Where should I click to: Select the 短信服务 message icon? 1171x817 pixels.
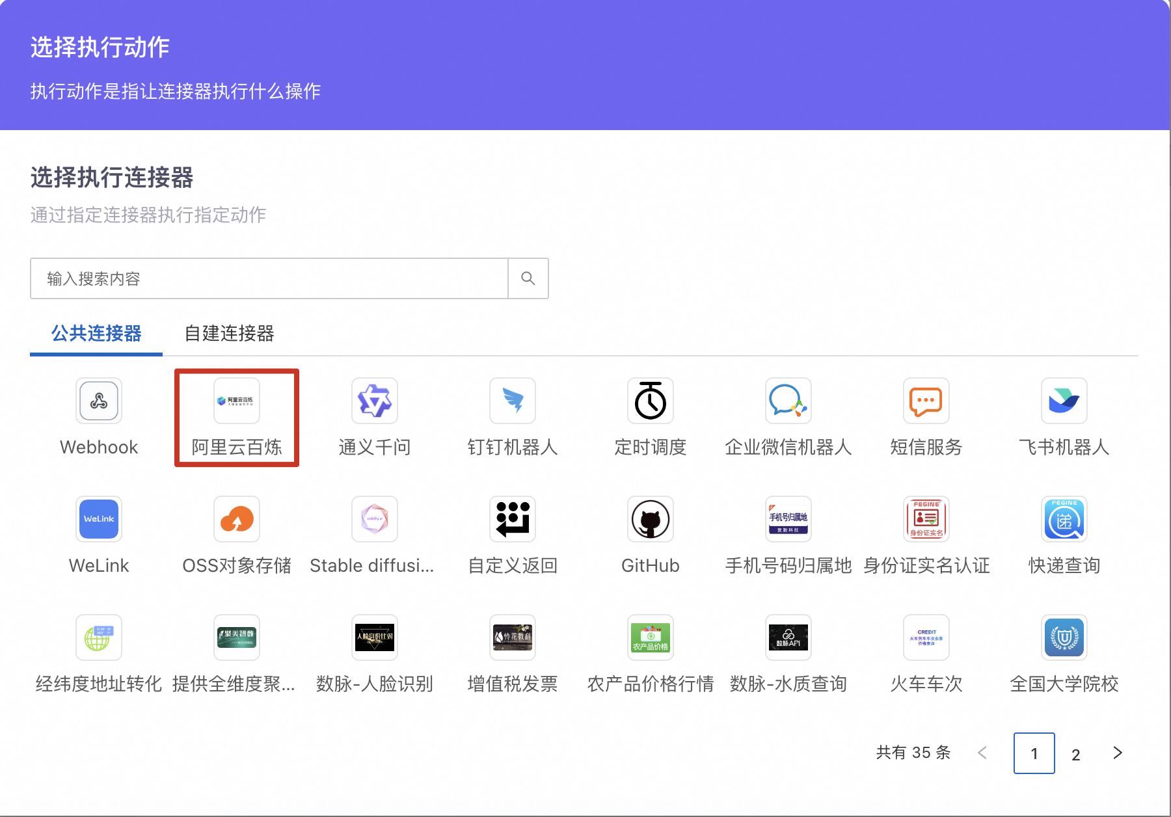point(926,401)
